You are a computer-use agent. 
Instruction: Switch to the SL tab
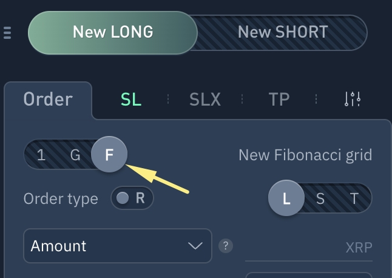click(x=131, y=100)
